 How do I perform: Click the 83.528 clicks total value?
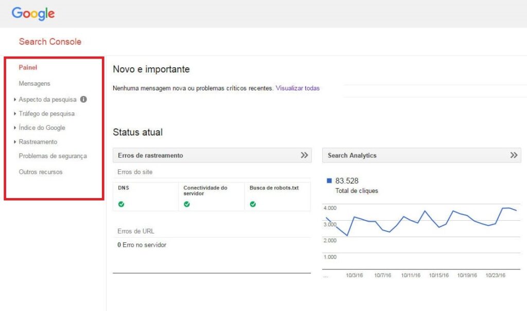pyautogui.click(x=346, y=181)
